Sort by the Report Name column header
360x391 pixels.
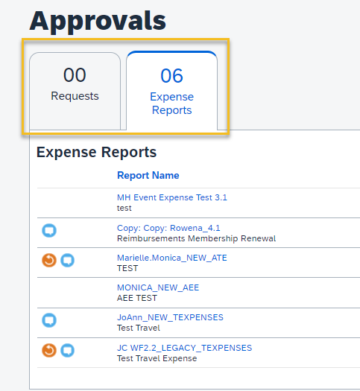coord(148,175)
